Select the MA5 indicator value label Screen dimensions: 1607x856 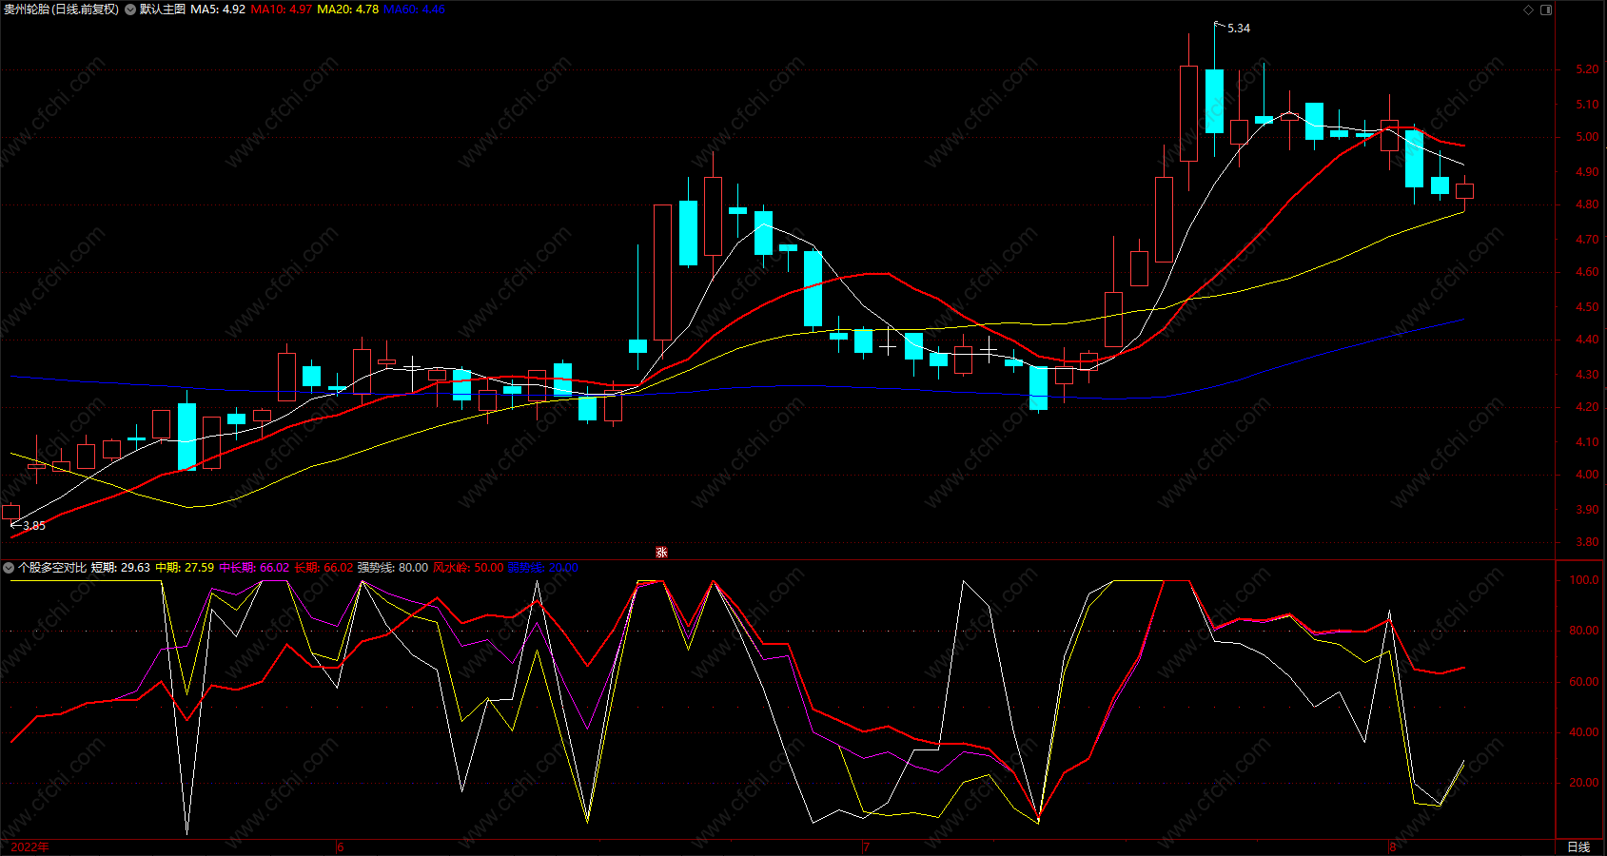point(218,10)
